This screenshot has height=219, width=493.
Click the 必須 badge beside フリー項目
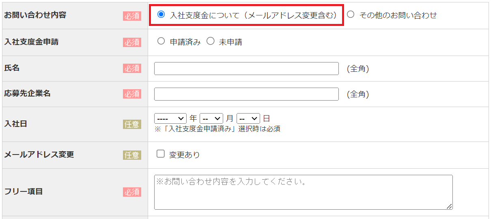[132, 192]
